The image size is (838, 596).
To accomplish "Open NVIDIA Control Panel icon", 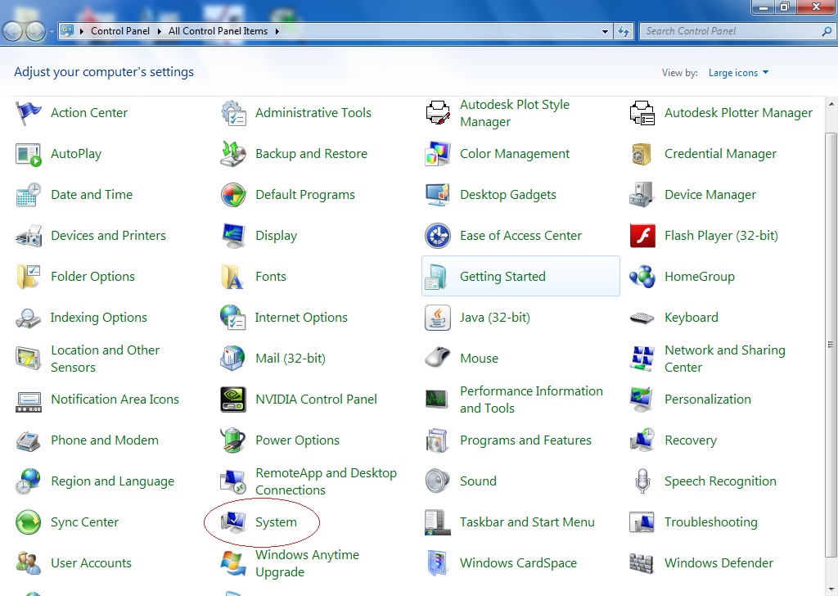I will tap(234, 400).
